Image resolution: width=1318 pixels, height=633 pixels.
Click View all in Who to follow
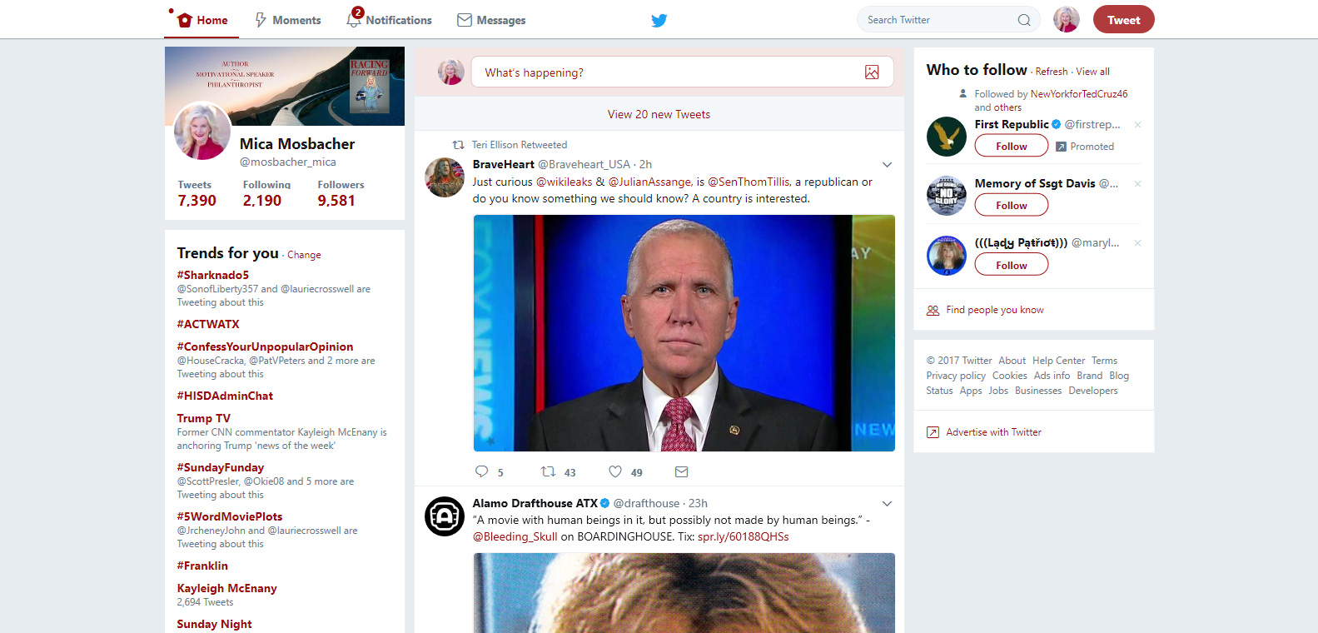click(1092, 72)
